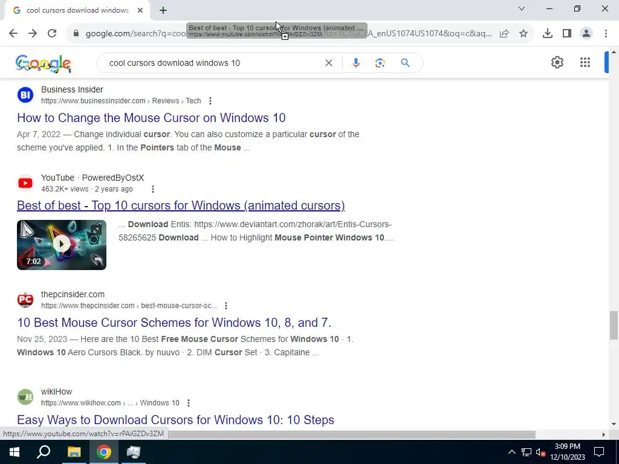This screenshot has width=619, height=464.
Task: Click the horizontal scrollbar right arrow
Action: click(x=603, y=434)
